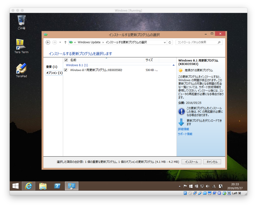Click the Windows Update breadcrumb

[89, 42]
